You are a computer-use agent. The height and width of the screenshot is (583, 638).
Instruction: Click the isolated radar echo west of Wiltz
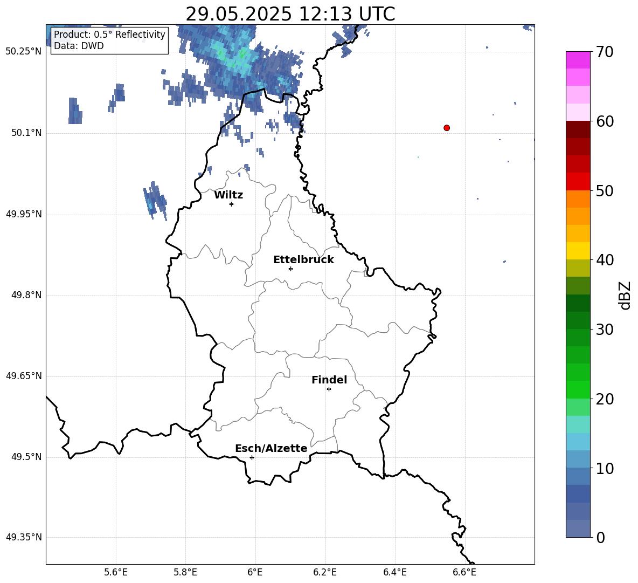pos(155,201)
